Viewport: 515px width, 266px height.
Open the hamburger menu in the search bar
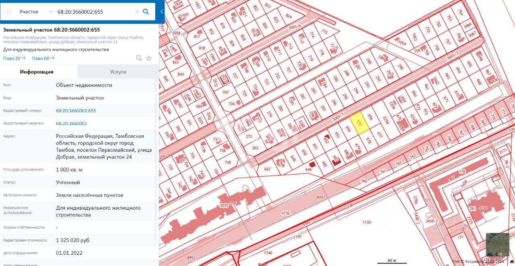[x=9, y=12]
